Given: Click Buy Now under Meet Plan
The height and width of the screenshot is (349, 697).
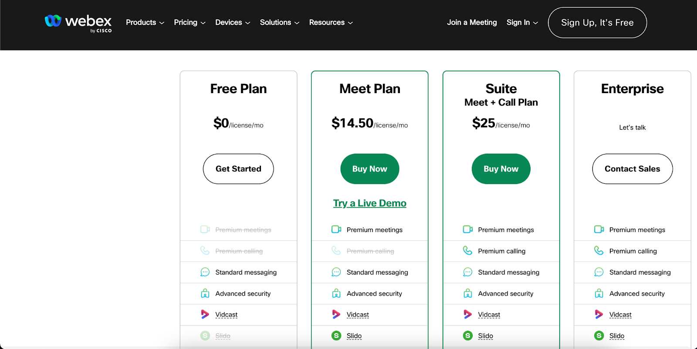Looking at the screenshot, I should [370, 169].
